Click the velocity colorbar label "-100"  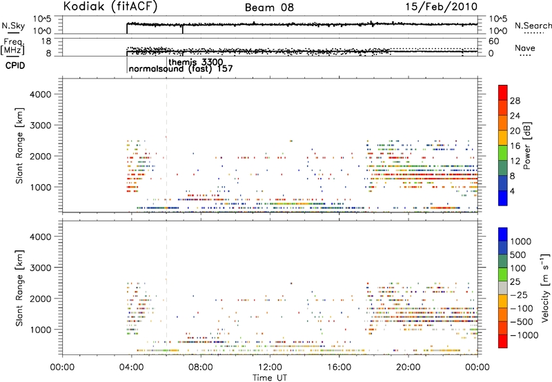point(522,308)
